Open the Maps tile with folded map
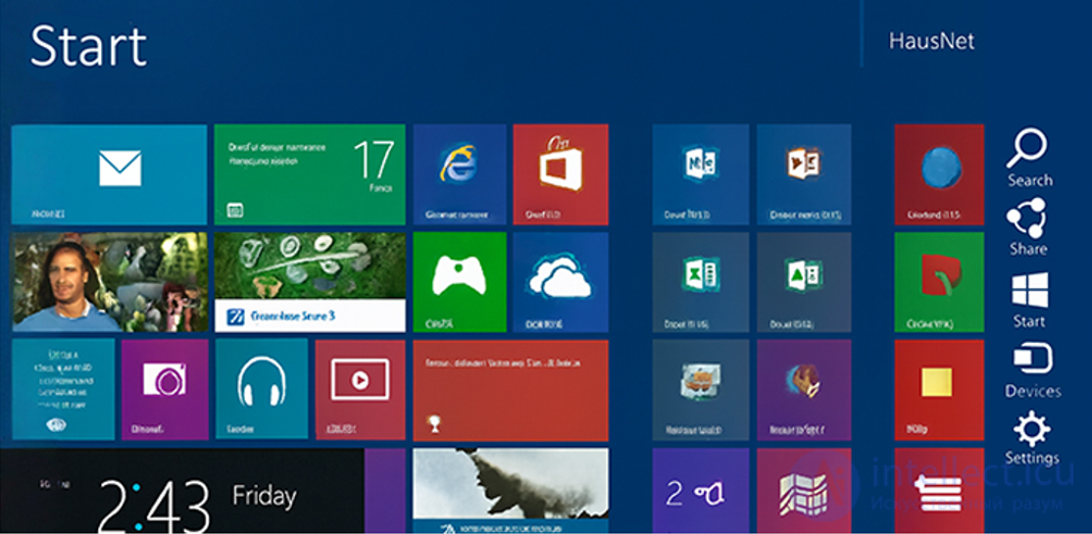Screen dimensions: 1092x534 (804, 491)
